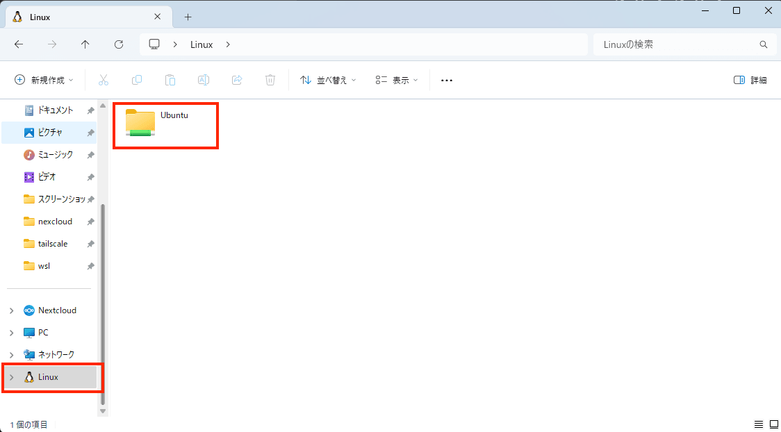
Task: Open the see more (...) menu
Action: click(x=446, y=80)
